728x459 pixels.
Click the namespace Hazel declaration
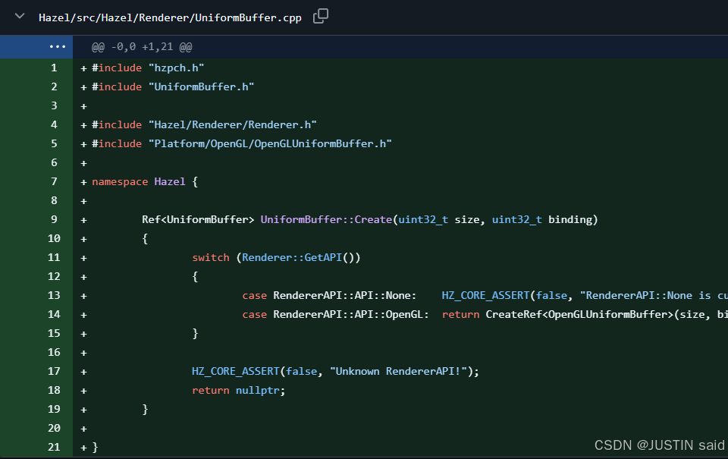tap(144, 181)
